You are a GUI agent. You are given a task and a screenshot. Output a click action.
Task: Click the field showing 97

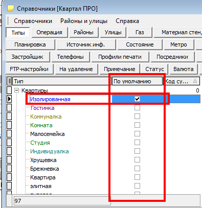pos(62,201)
